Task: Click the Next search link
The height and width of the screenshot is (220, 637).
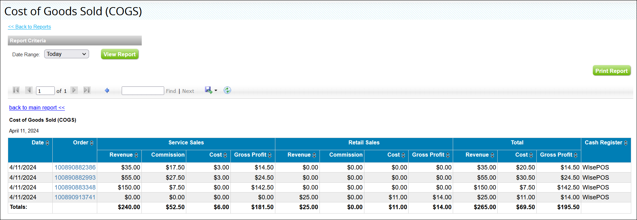Action: pyautogui.click(x=188, y=91)
